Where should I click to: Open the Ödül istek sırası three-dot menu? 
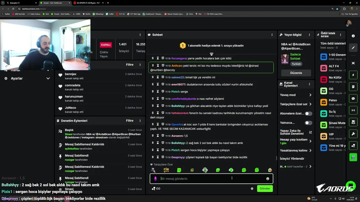[341, 35]
